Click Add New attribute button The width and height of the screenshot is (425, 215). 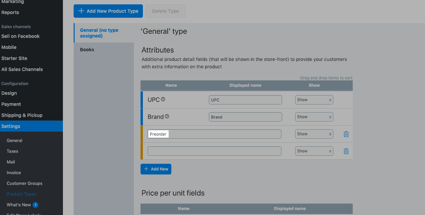[x=156, y=169]
